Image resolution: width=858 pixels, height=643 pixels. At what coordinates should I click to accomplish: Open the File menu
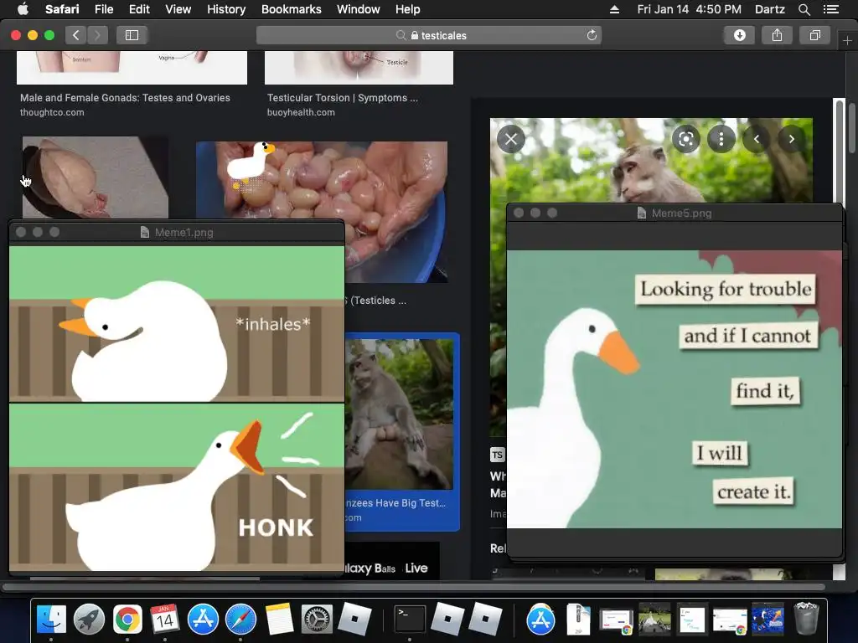(103, 9)
